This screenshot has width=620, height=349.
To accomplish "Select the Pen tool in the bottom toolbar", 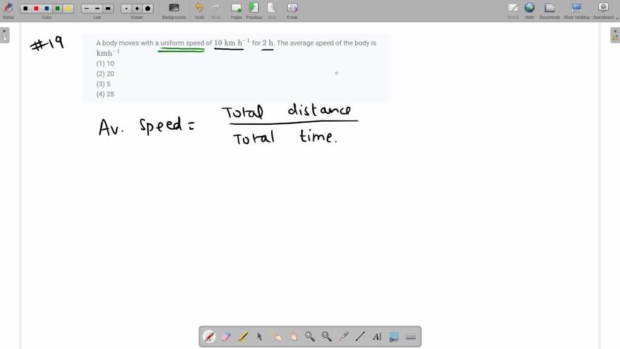I will [x=209, y=336].
